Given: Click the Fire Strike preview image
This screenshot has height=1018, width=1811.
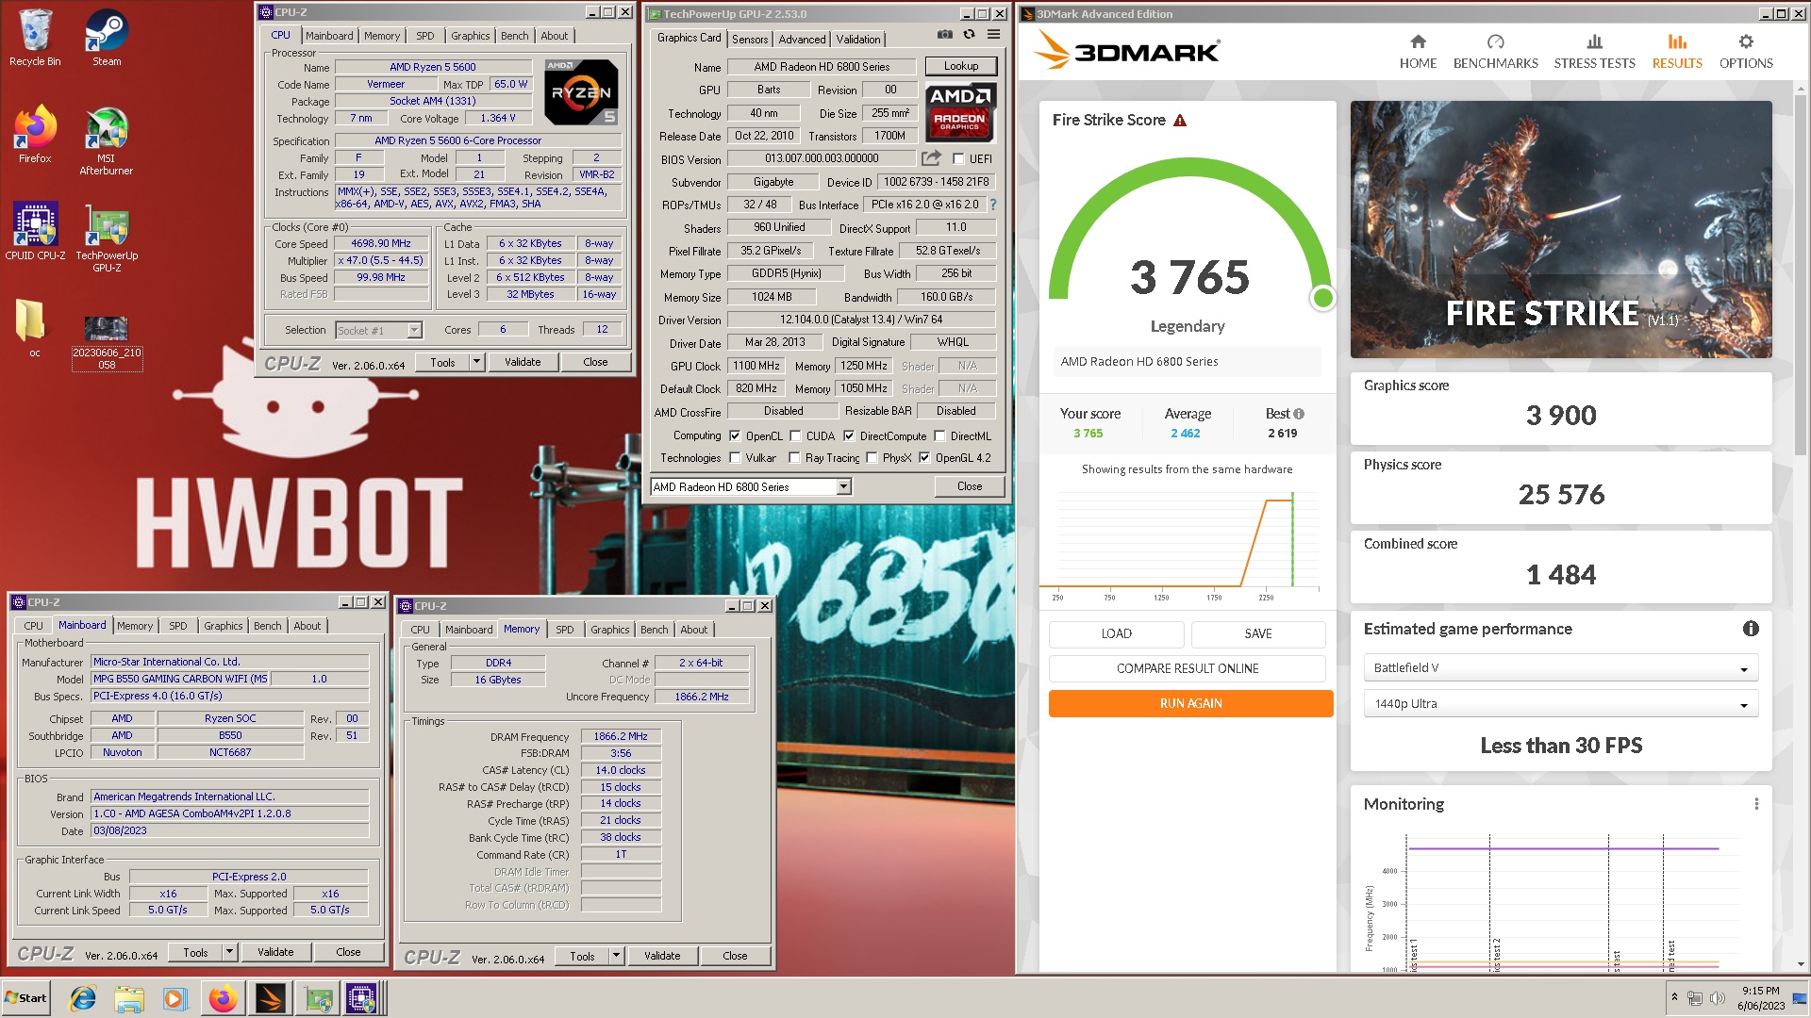Looking at the screenshot, I should point(1561,230).
